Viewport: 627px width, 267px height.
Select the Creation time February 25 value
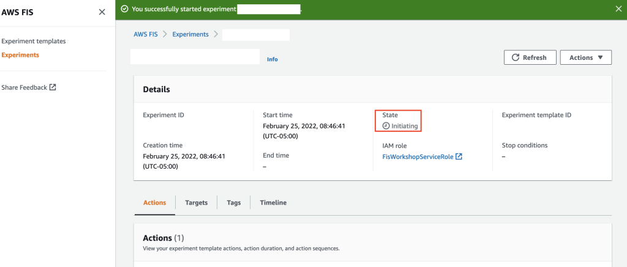click(x=184, y=161)
